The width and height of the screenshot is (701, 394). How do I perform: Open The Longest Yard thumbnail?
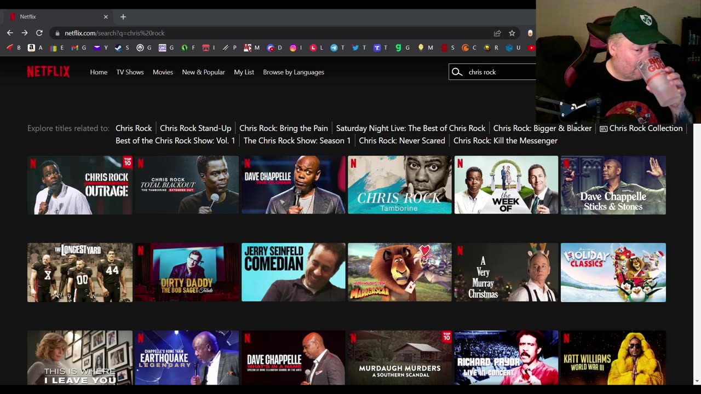click(80, 273)
